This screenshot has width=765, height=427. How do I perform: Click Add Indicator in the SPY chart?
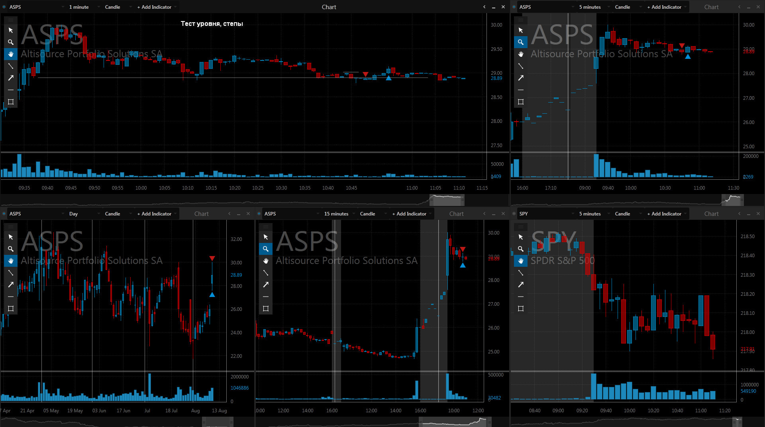pyautogui.click(x=666, y=213)
